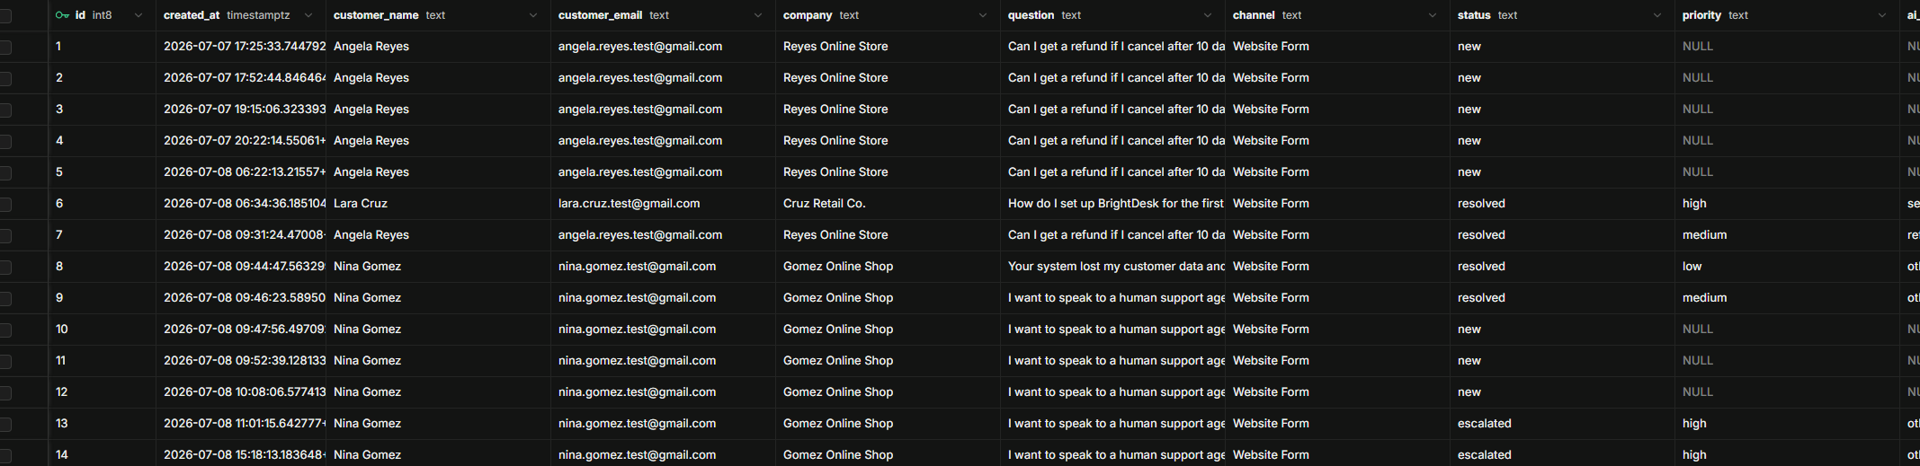Click timestamp 2026-07-08 06:34:36 cell
The width and height of the screenshot is (1920, 466).
(241, 204)
